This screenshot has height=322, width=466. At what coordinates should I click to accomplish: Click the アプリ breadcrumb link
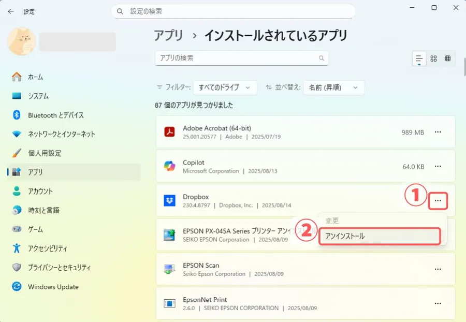pos(168,36)
